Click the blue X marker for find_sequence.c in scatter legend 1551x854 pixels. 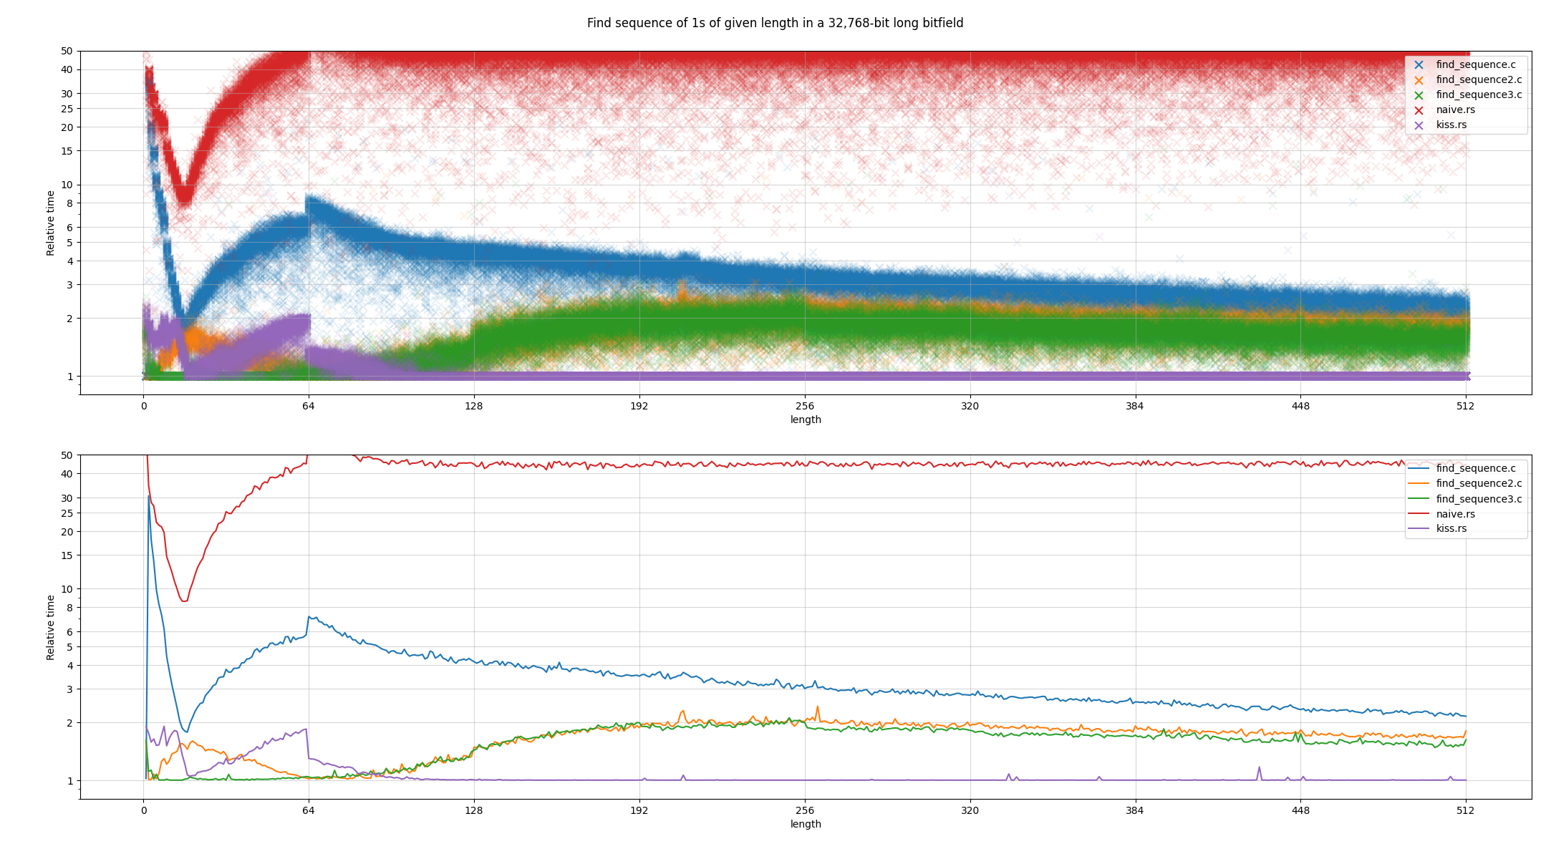point(1419,64)
